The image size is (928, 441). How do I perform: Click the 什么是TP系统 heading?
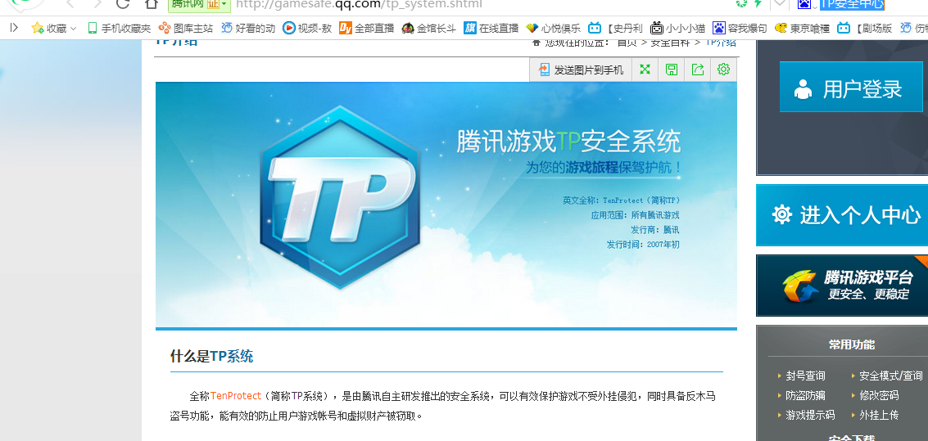pos(211,356)
